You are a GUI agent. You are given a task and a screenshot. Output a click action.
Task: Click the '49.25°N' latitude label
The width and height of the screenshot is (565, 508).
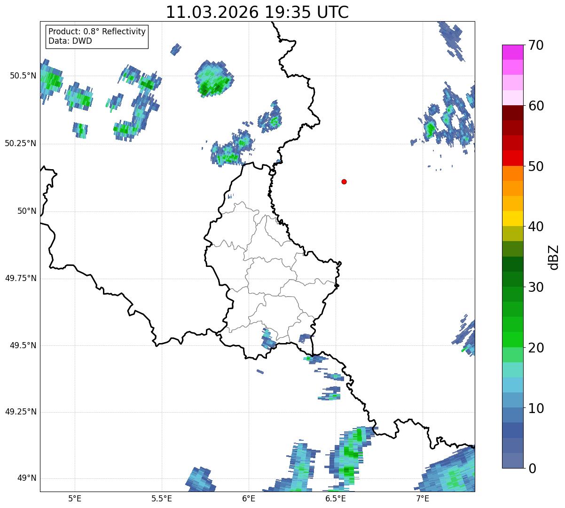point(20,412)
